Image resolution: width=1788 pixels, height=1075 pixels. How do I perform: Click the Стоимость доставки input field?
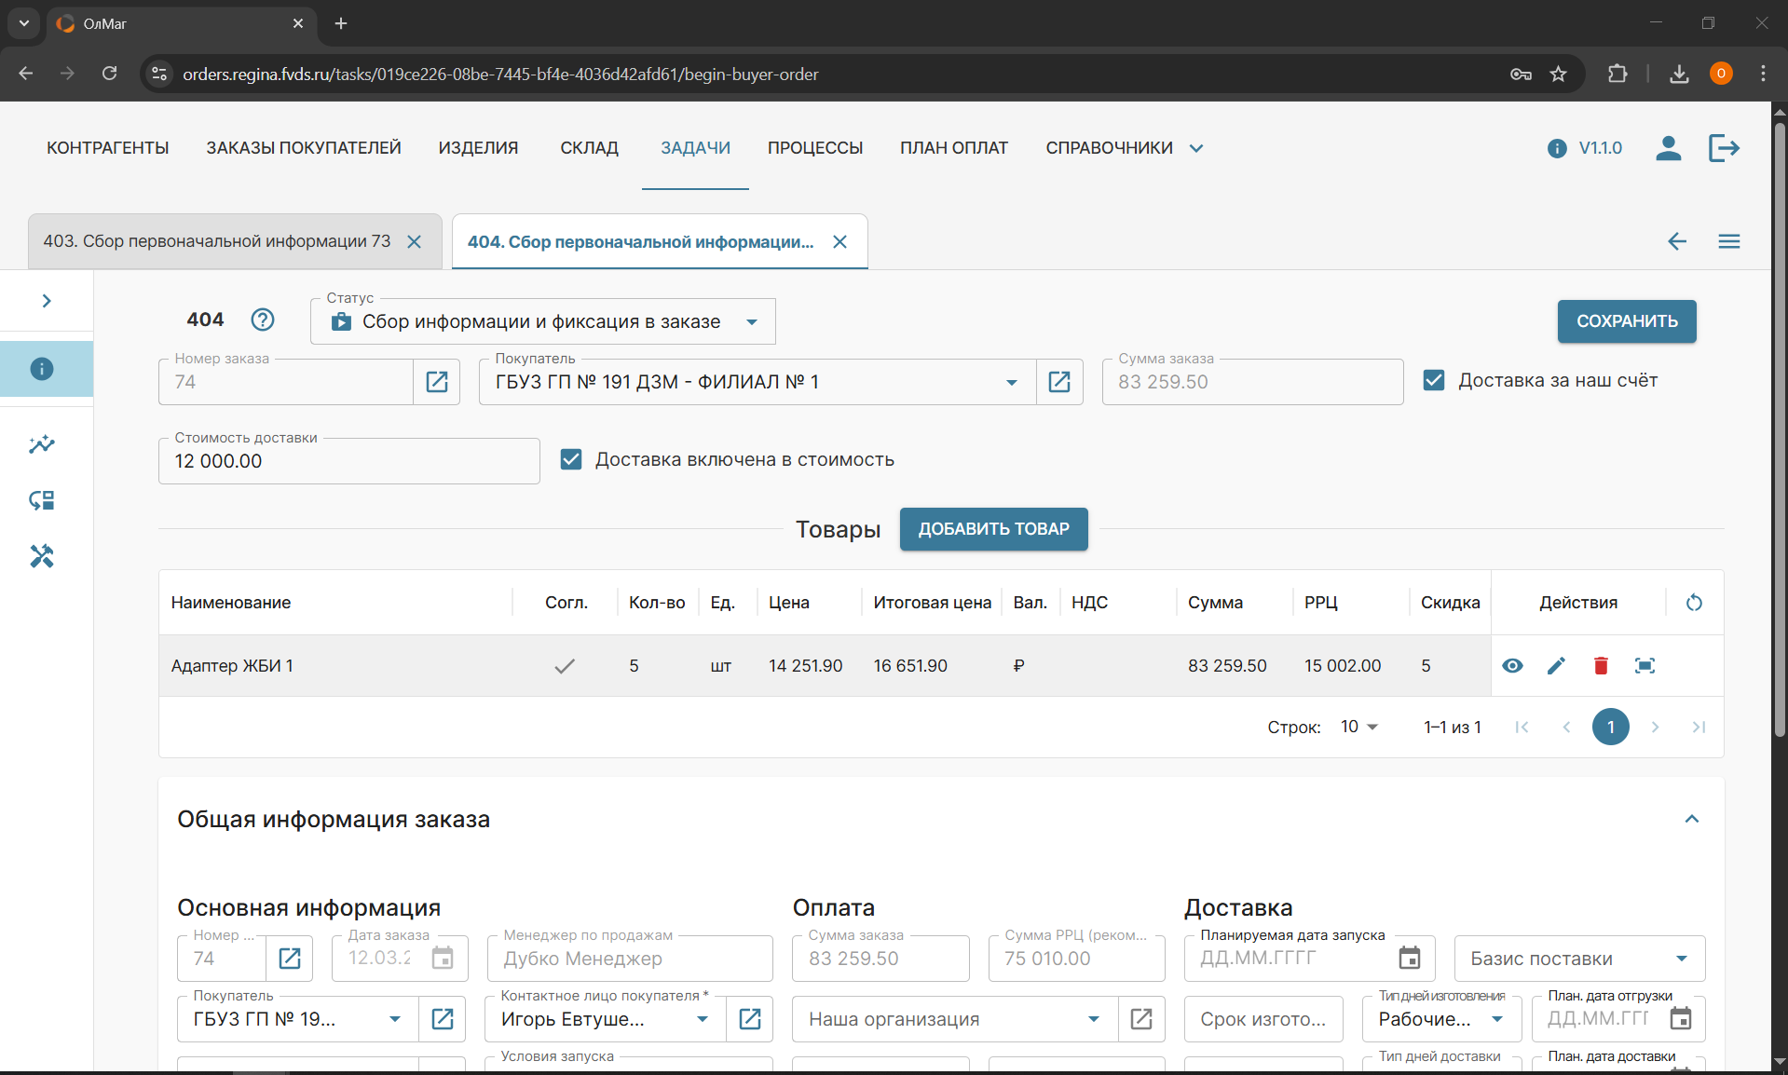348,461
